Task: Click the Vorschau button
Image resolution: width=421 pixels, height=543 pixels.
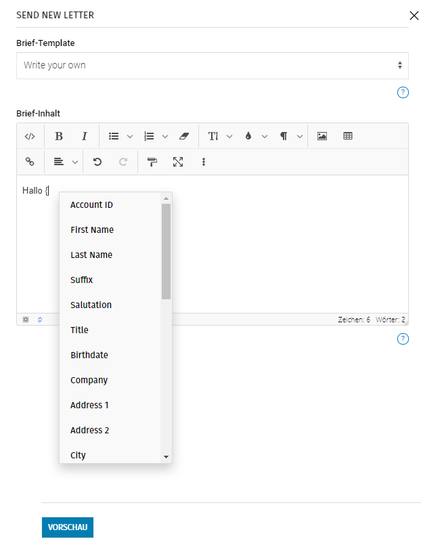Action: [x=68, y=527]
